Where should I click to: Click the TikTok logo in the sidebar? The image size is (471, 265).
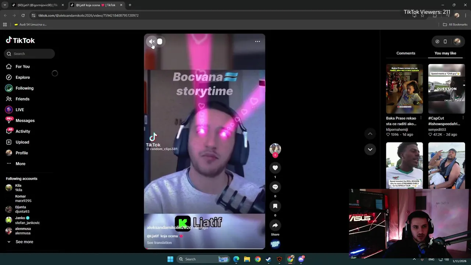pos(20,40)
